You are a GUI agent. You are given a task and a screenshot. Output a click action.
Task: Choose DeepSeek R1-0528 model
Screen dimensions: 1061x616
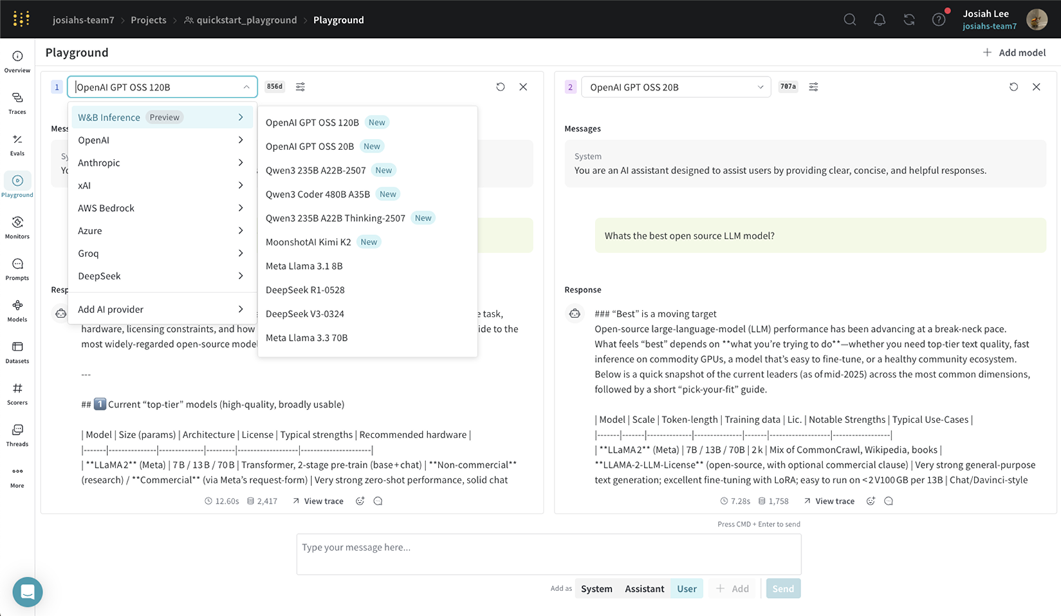[367, 290]
